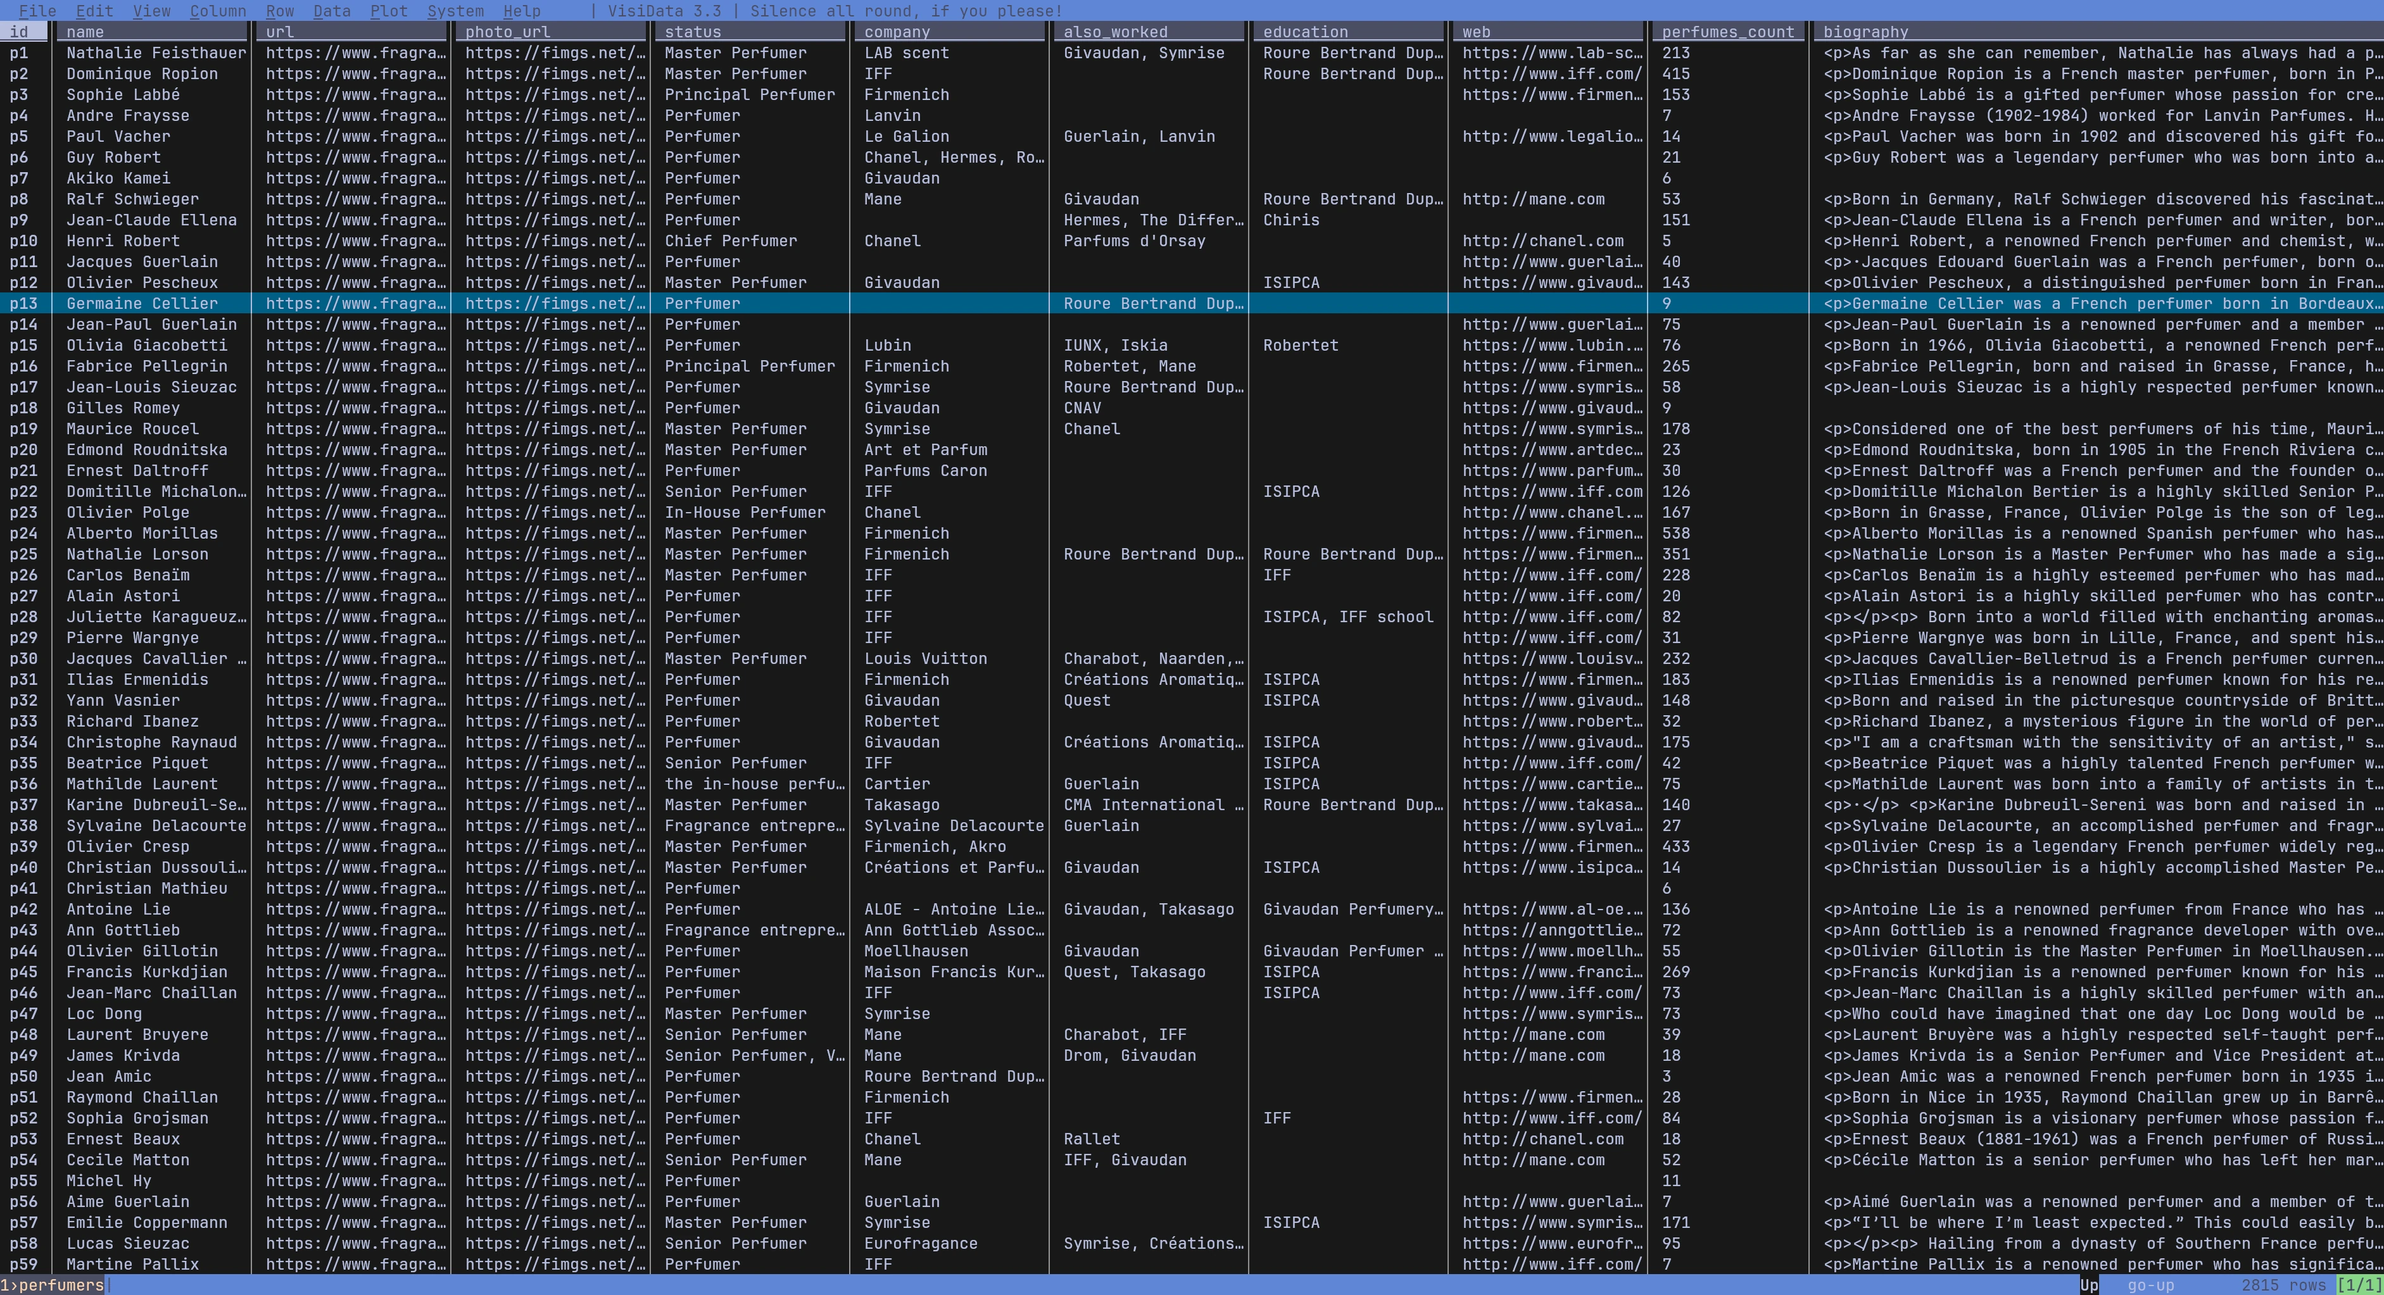2384x1295 pixels.
Task: Open the Edit menu
Action: (92, 11)
